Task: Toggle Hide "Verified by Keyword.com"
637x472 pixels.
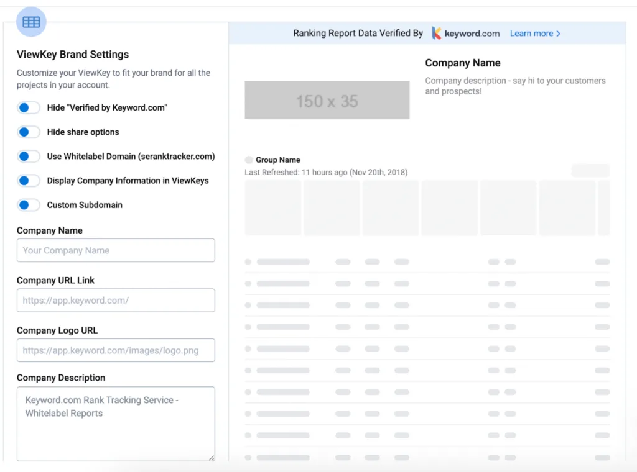Action: click(x=29, y=107)
